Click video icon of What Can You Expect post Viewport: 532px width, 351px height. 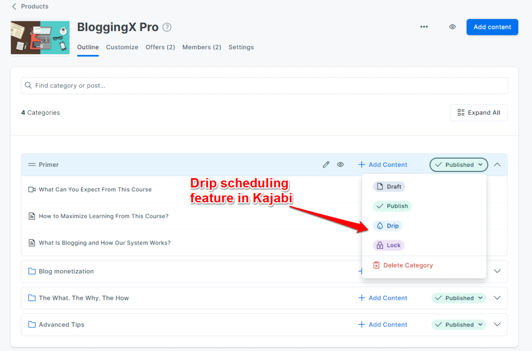click(32, 189)
